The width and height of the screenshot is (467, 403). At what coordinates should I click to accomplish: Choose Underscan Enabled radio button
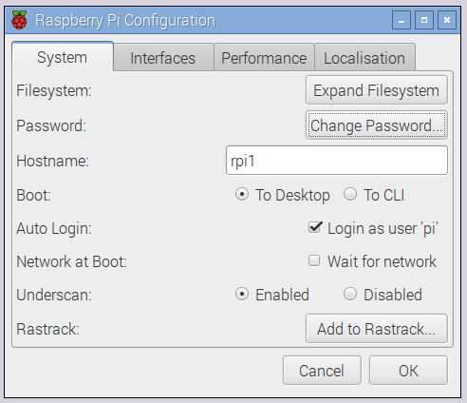[242, 294]
